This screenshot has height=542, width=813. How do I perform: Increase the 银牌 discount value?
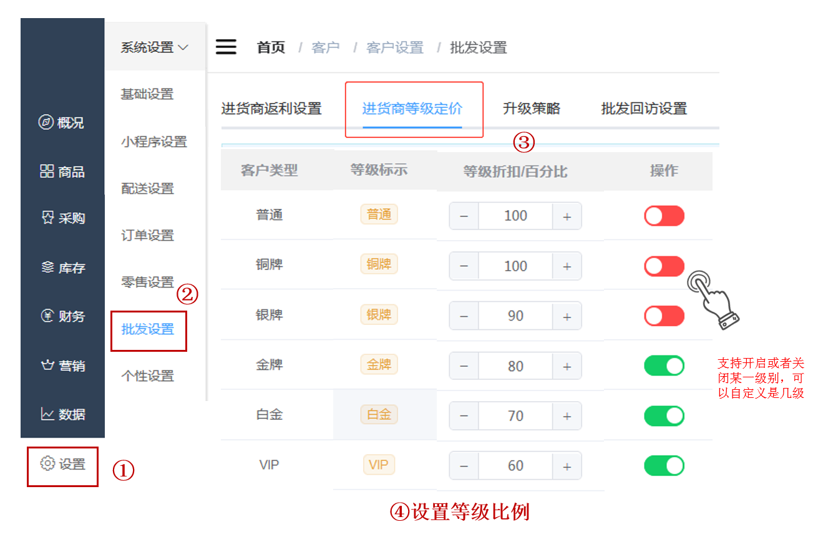(x=567, y=316)
